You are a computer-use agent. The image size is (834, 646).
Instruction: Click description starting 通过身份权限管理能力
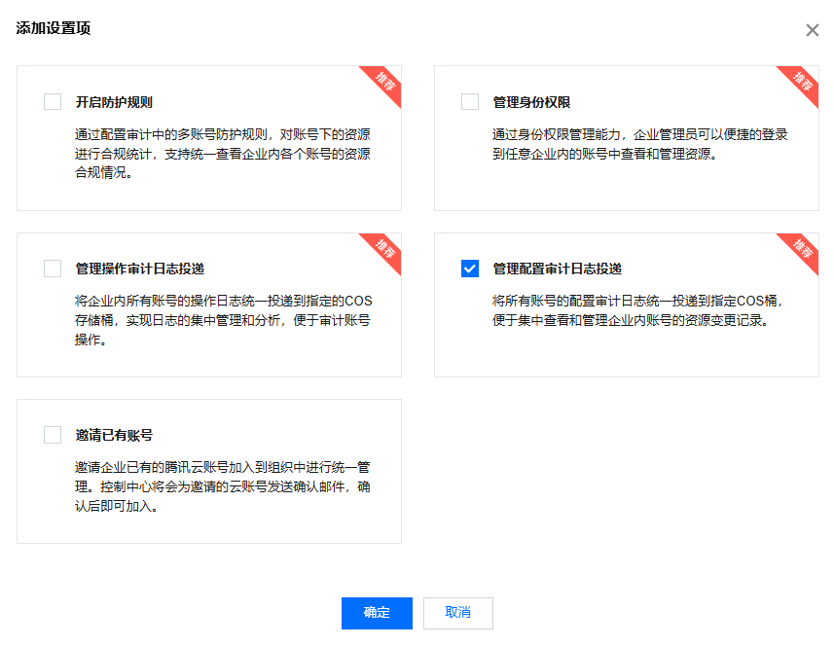(640, 144)
